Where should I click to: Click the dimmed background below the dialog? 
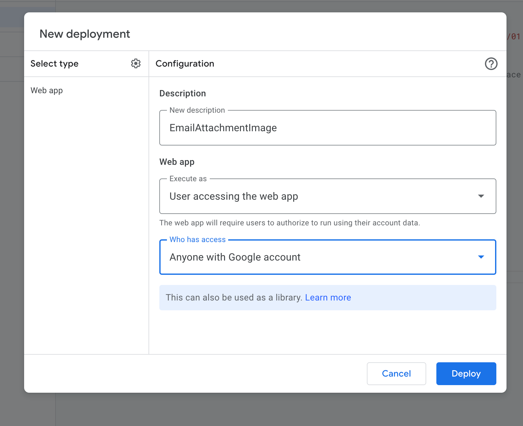tap(261, 410)
